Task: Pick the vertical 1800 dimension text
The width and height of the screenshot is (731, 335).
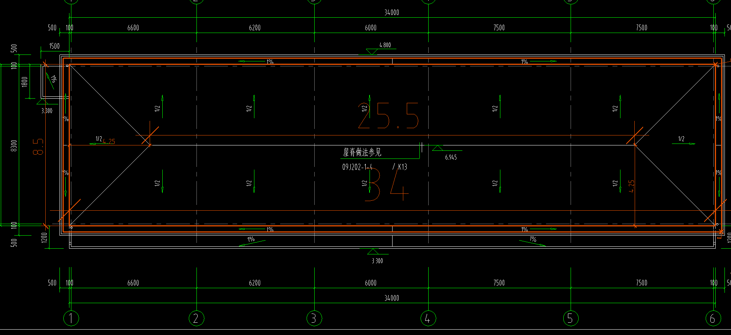Action: pos(25,82)
